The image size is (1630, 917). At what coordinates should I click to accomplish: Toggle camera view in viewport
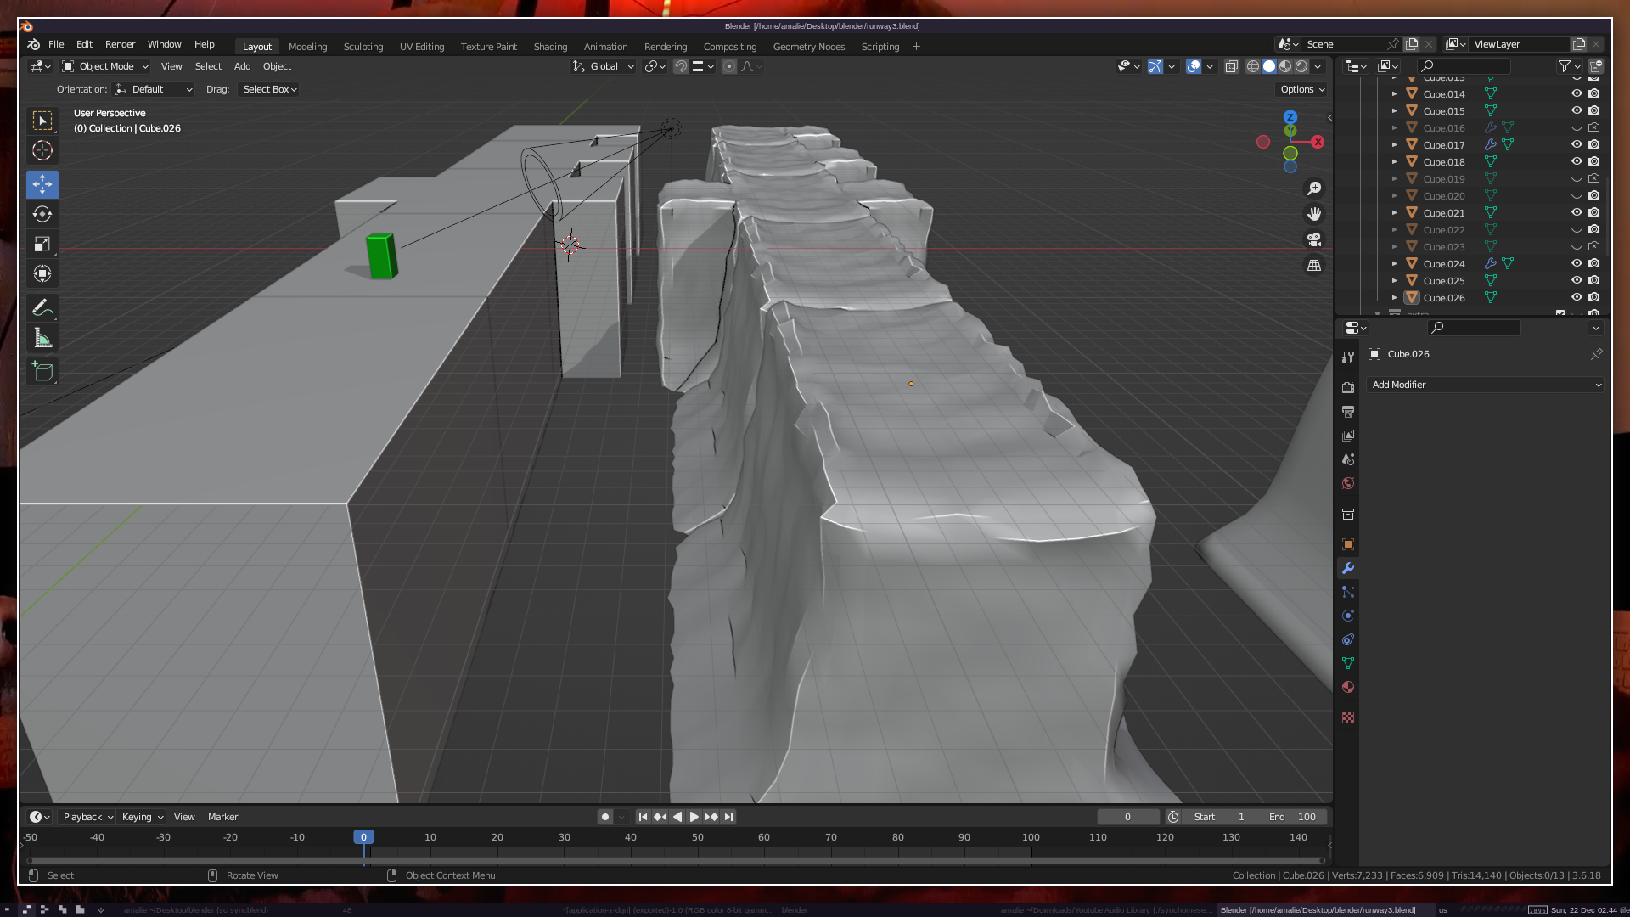click(x=1314, y=239)
